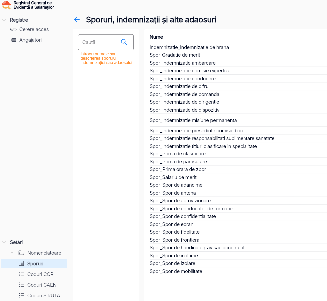Screen dimensions: 327x301
Task: Click the Nomenclatoare folder icon
Action: pos(21,253)
